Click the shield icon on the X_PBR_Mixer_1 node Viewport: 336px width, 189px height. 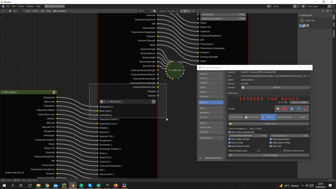154,102
